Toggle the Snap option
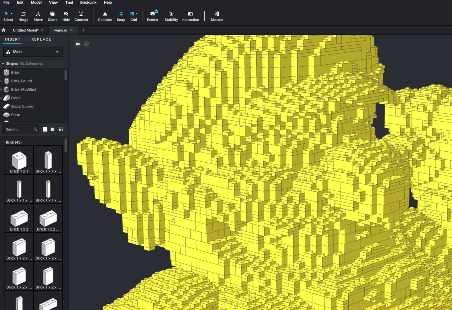This screenshot has height=310, width=452. click(121, 16)
